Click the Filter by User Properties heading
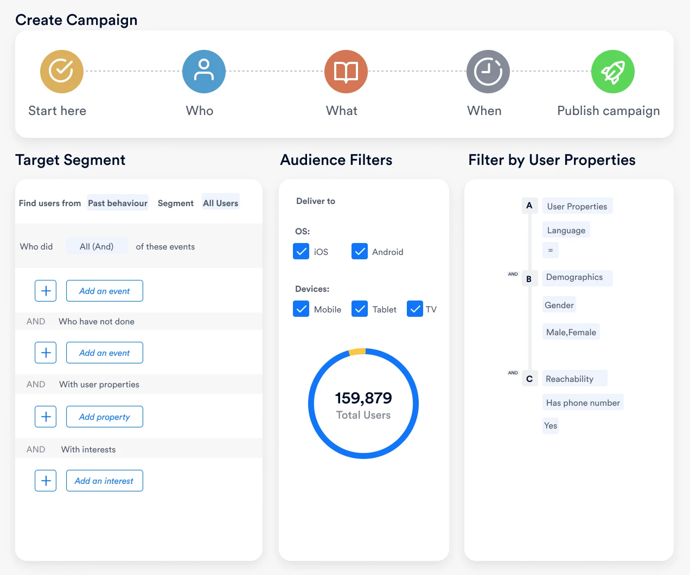 (552, 160)
